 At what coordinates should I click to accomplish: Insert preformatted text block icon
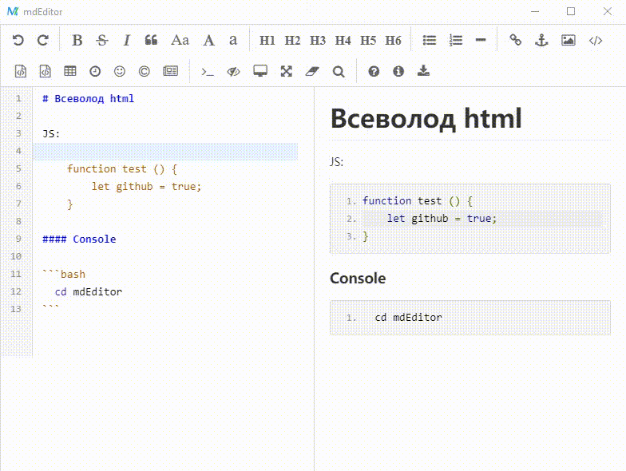coord(21,71)
